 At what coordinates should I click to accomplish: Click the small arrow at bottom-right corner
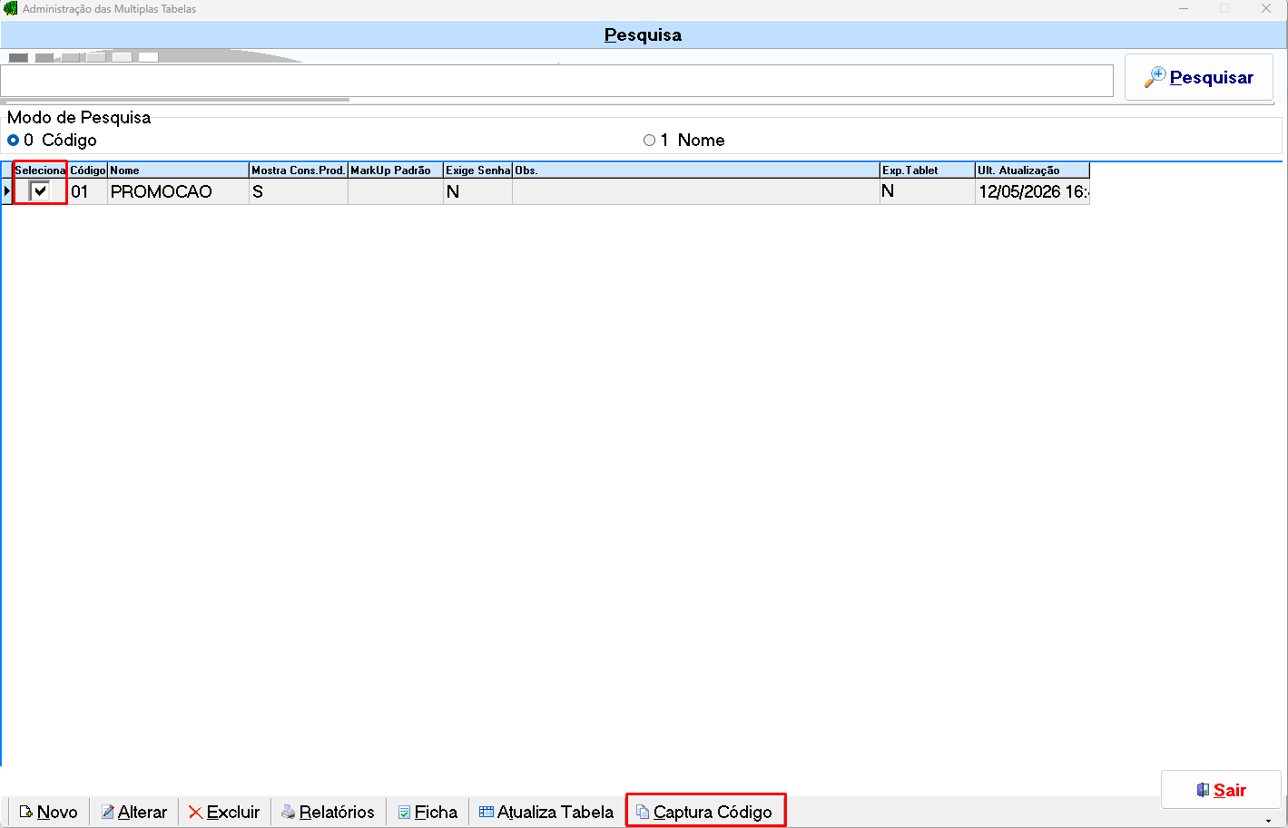pos(1268,821)
